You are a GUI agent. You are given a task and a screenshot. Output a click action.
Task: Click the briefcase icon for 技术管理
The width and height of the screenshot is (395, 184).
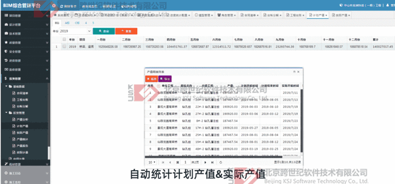pos(6,33)
